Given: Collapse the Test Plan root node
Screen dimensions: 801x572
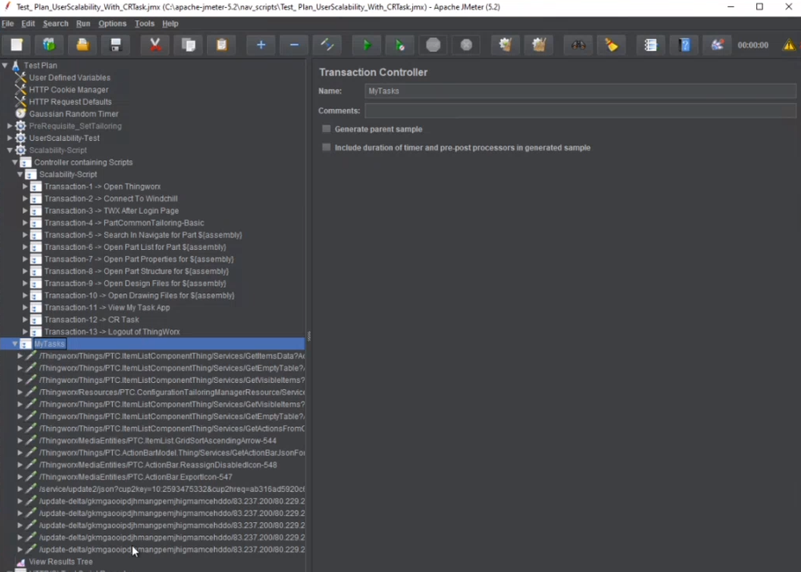Looking at the screenshot, I should point(5,66).
